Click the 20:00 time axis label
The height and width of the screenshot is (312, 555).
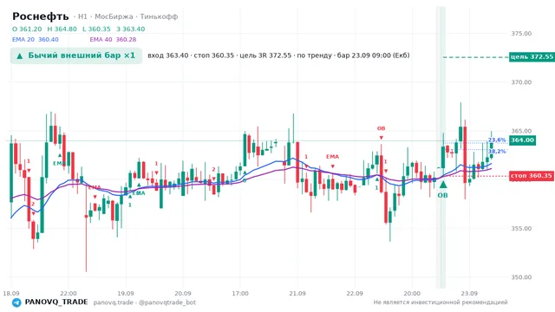(412, 294)
